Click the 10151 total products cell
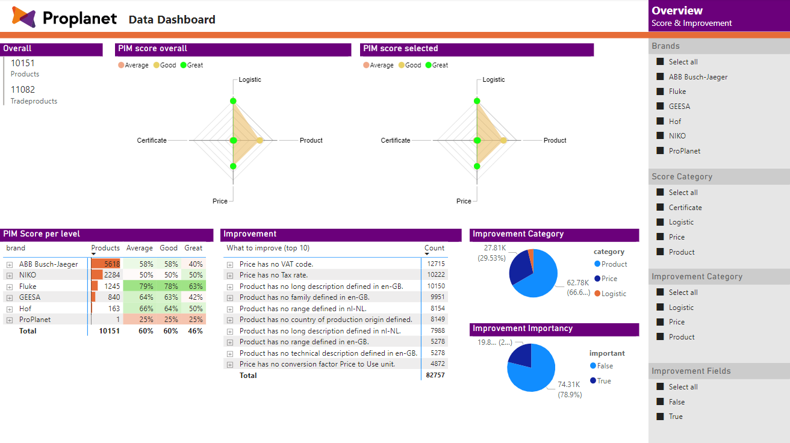Viewport: 790px width, 443px height. (x=110, y=331)
